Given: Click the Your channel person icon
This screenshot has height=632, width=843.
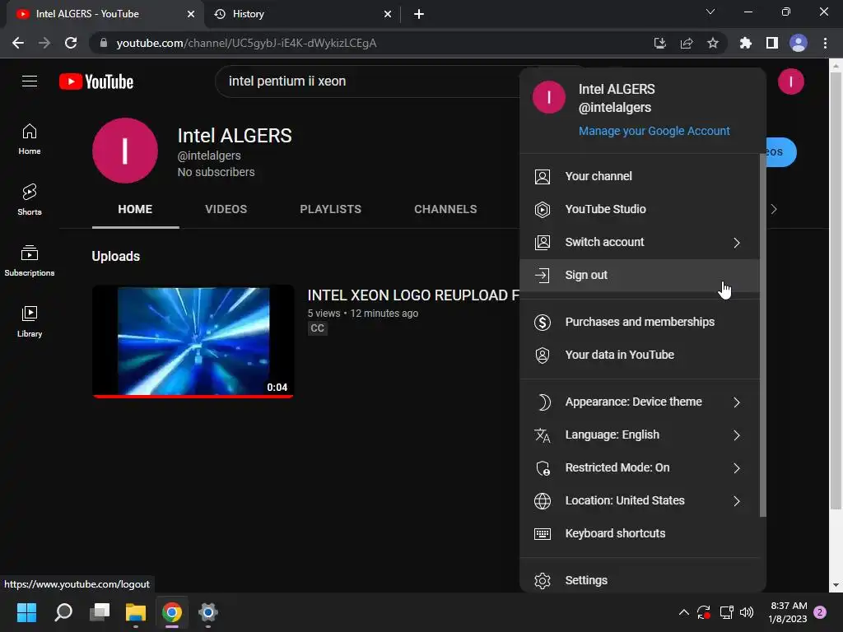Looking at the screenshot, I should 542,176.
